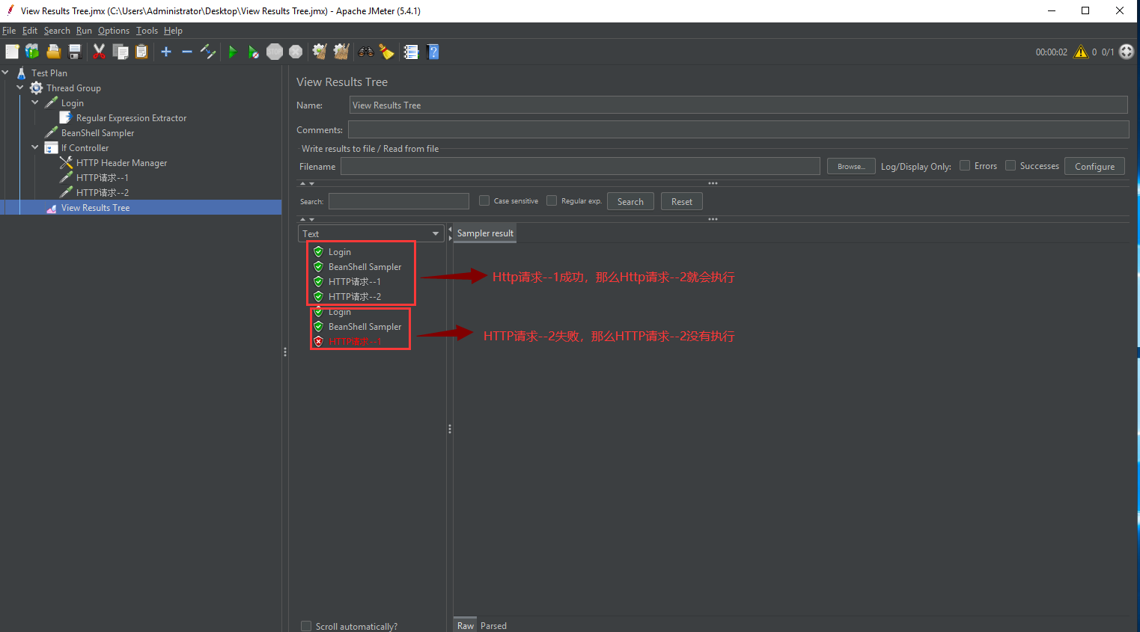Click the Configure button

pyautogui.click(x=1094, y=166)
